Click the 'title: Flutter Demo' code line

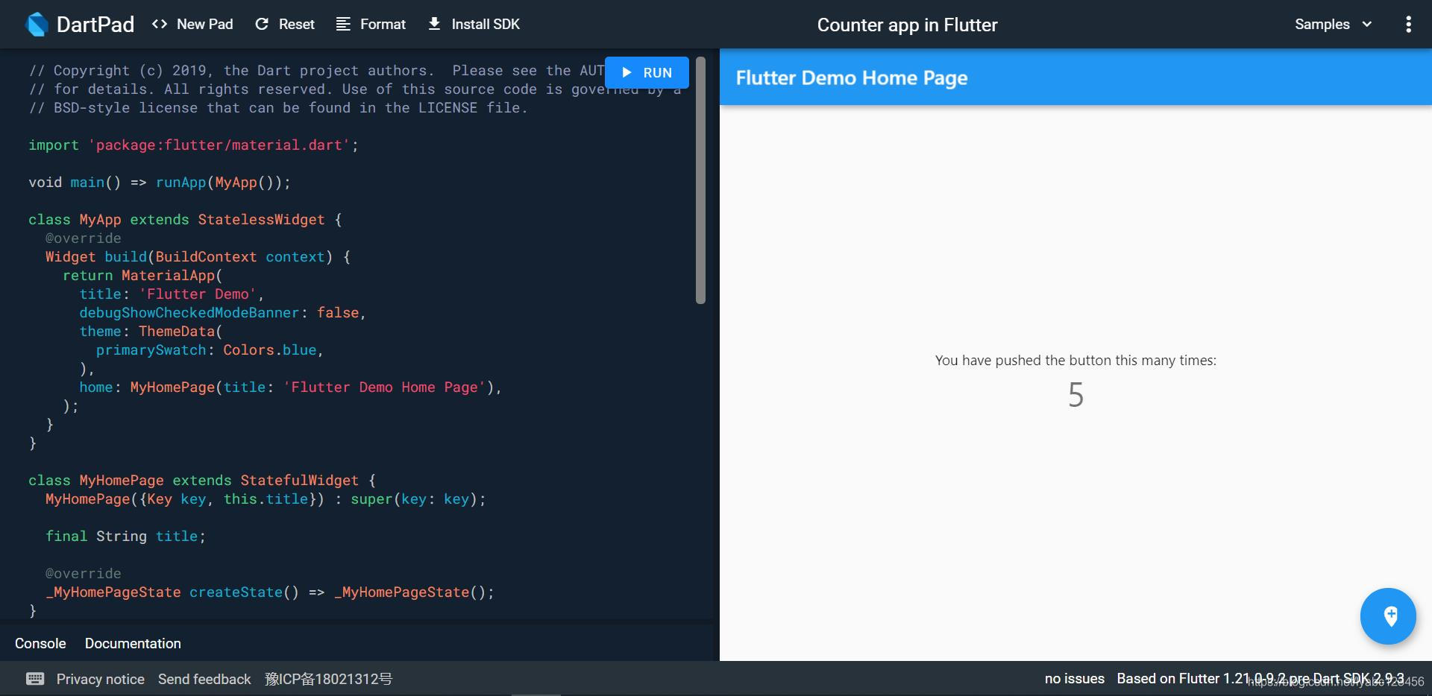point(172,294)
